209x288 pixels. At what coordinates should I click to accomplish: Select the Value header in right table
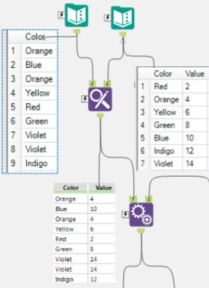(195, 74)
